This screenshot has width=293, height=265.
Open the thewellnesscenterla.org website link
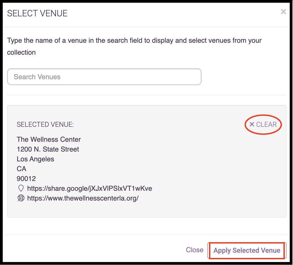(x=83, y=198)
